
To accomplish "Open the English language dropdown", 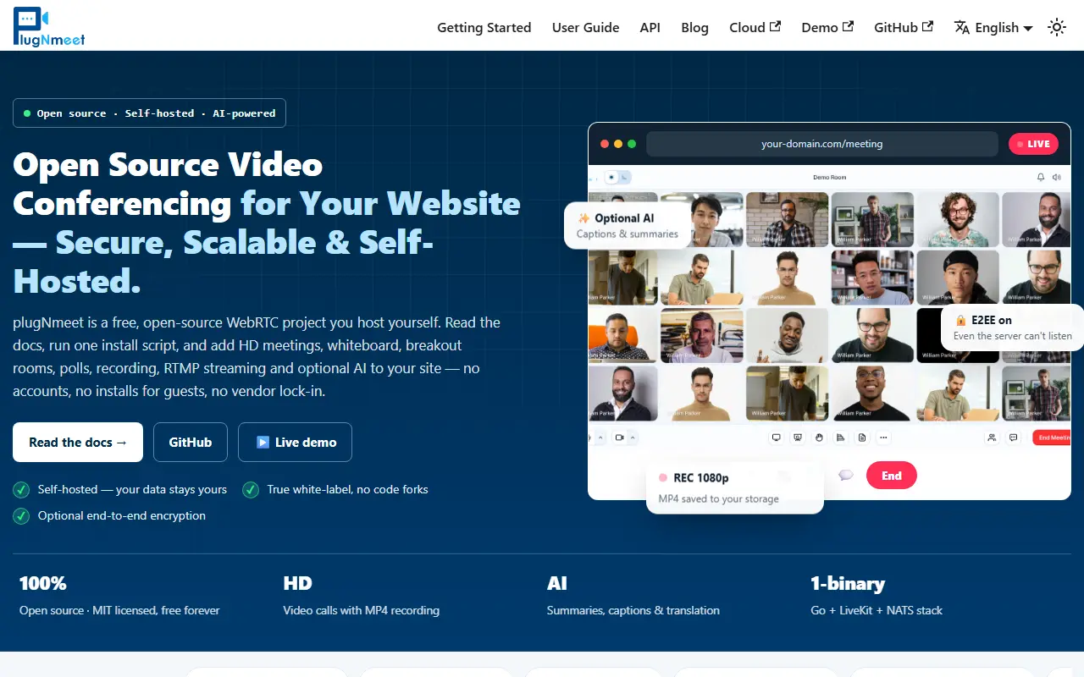I will pyautogui.click(x=993, y=27).
